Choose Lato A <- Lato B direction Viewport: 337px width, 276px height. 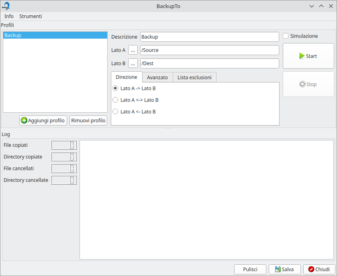116,111
